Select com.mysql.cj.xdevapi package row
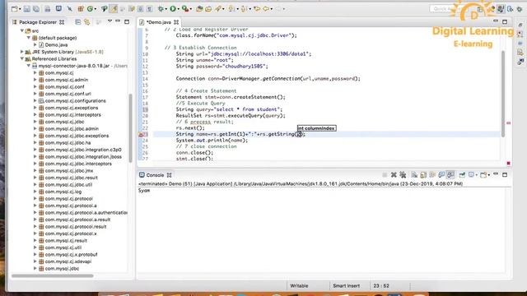Screen dimensions: 527x296 [68, 261]
